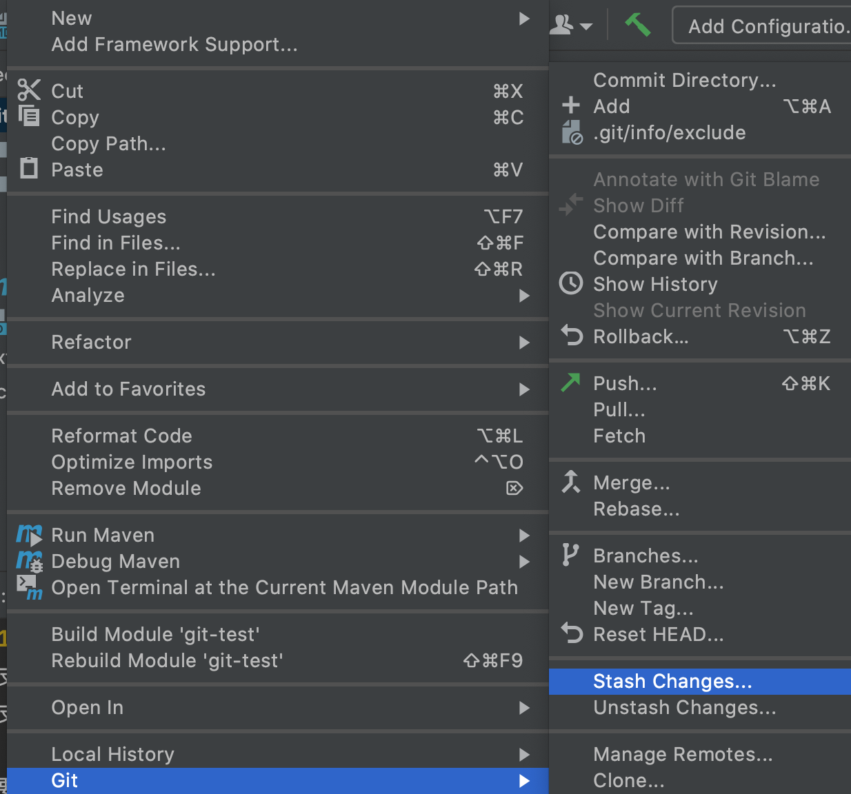Viewport: 851px width, 794px height.
Task: Click the Copy icon in menu
Action: [29, 116]
